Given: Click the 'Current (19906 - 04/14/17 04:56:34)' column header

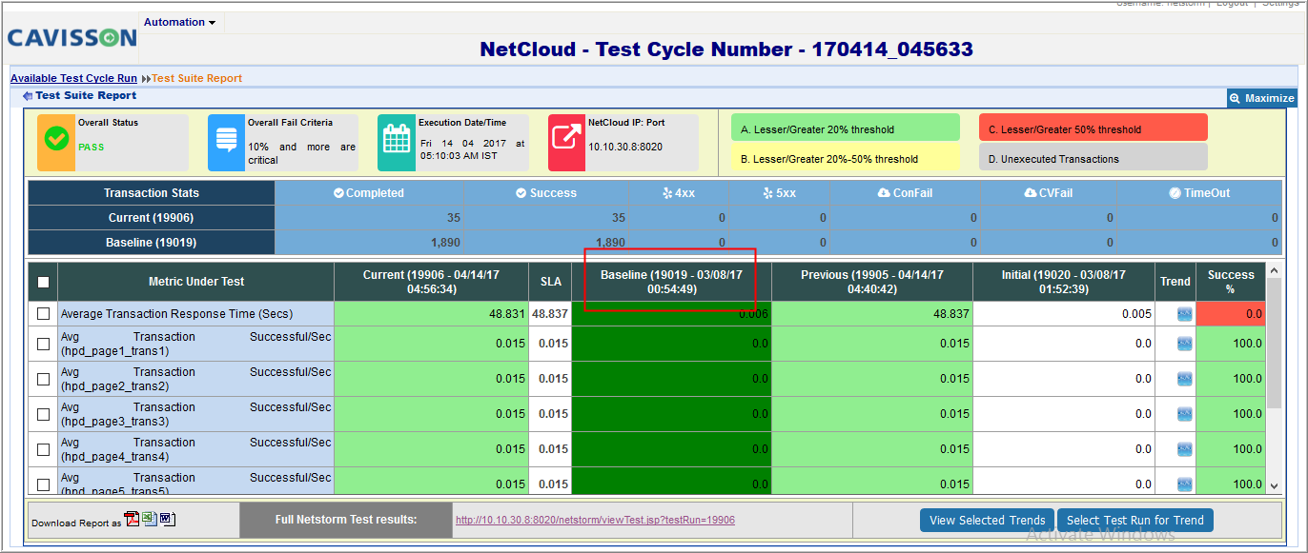Looking at the screenshot, I should pos(431,282).
